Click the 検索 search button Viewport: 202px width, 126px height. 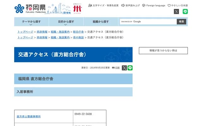[181, 22]
